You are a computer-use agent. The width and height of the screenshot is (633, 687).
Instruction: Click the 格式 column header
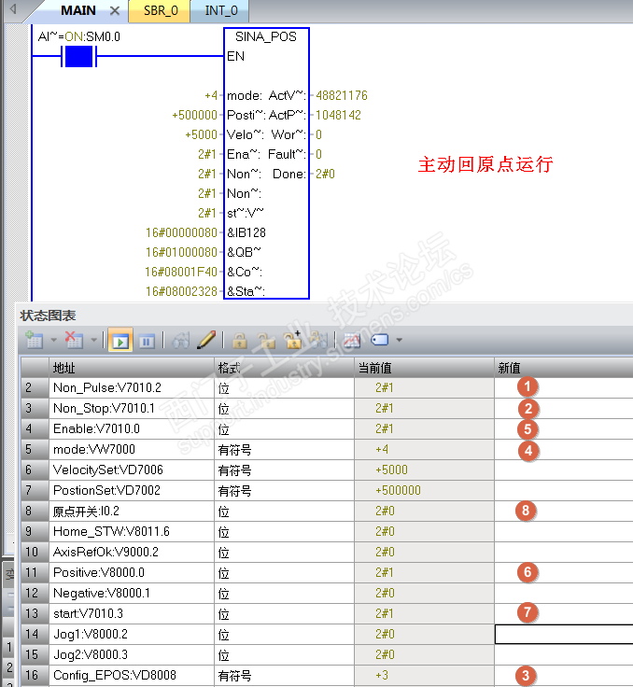pyautogui.click(x=284, y=368)
